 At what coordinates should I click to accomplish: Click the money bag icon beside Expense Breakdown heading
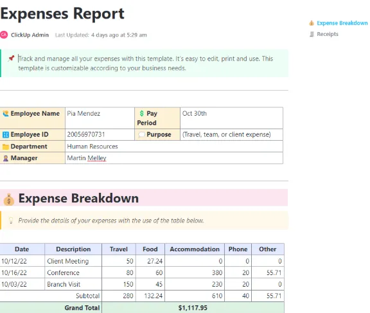9,199
